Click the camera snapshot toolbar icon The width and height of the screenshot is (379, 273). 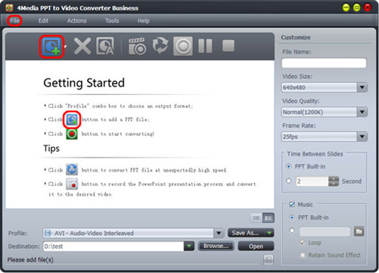(x=137, y=46)
